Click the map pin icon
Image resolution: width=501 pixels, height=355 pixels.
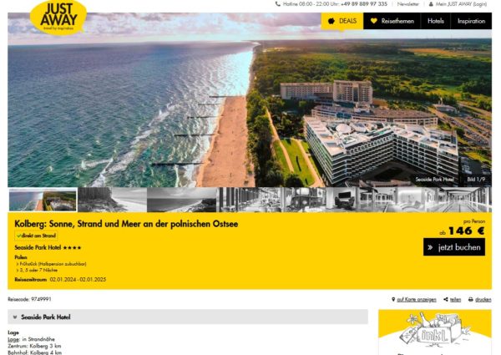pos(393,299)
